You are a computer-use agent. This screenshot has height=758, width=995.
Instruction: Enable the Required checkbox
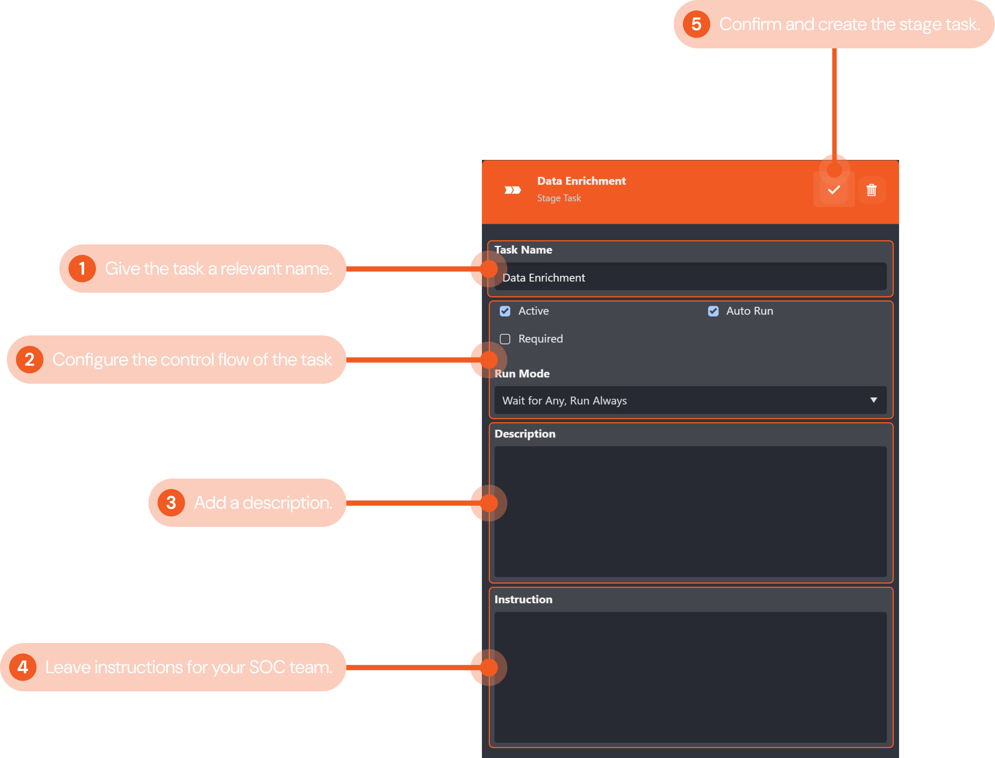click(x=505, y=339)
